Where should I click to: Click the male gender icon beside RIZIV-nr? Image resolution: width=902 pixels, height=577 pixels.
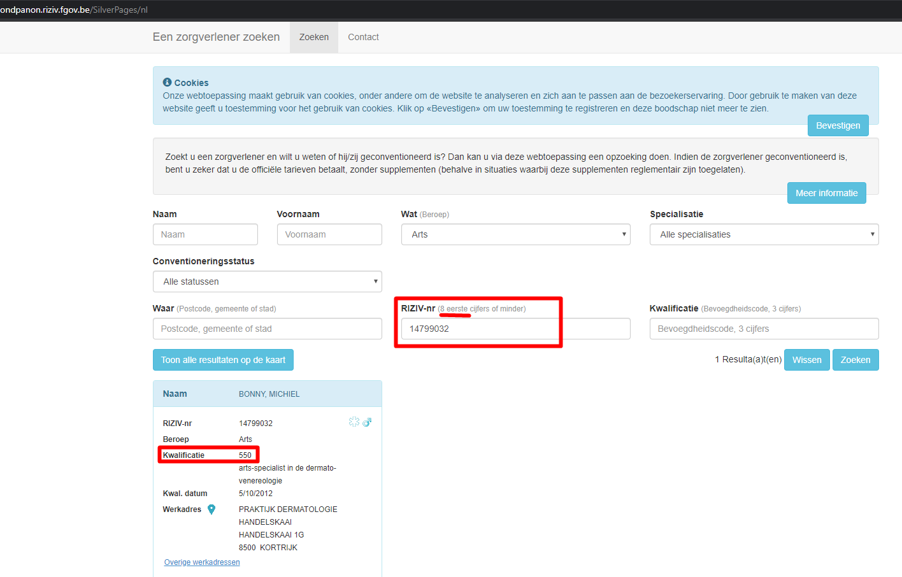tap(367, 422)
